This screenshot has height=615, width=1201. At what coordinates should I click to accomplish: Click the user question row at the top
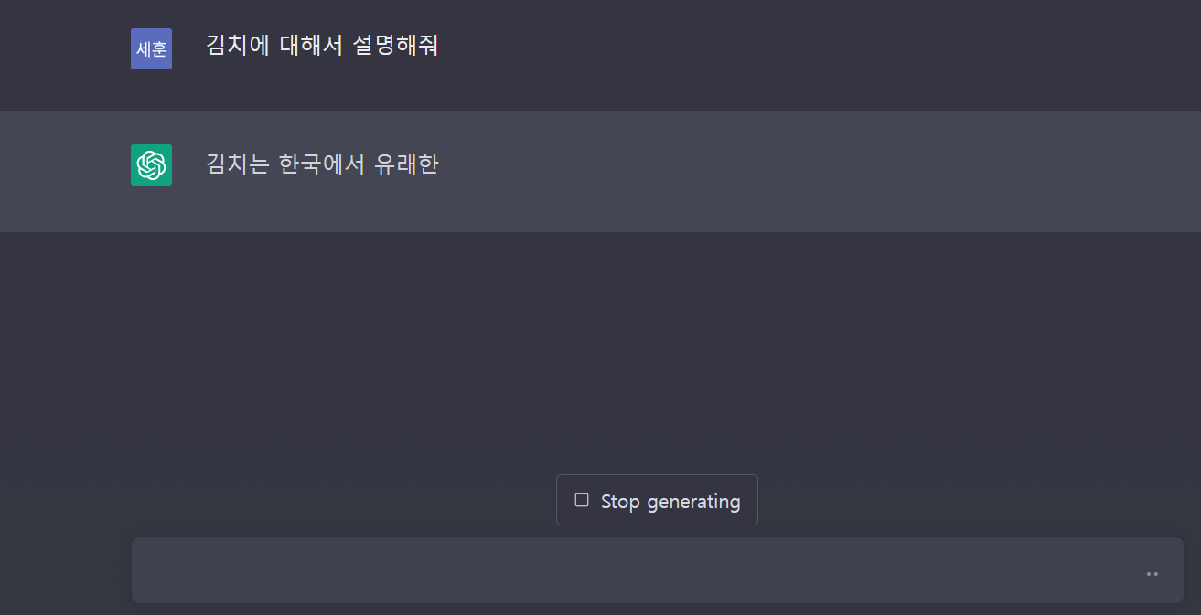tap(600, 55)
